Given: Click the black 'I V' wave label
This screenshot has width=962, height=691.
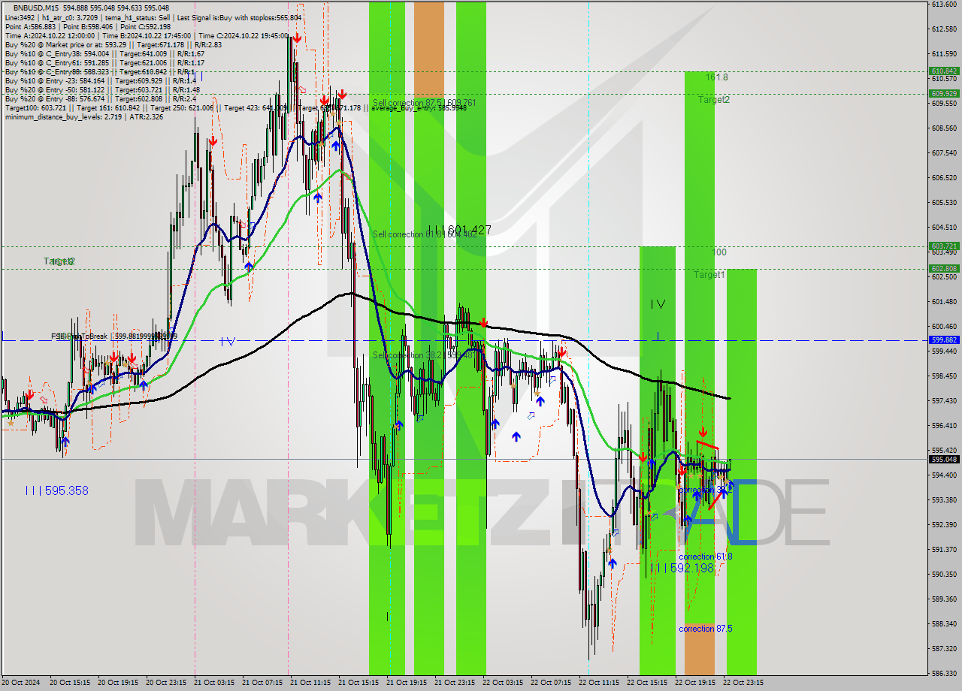Looking at the screenshot, I should click(x=658, y=304).
